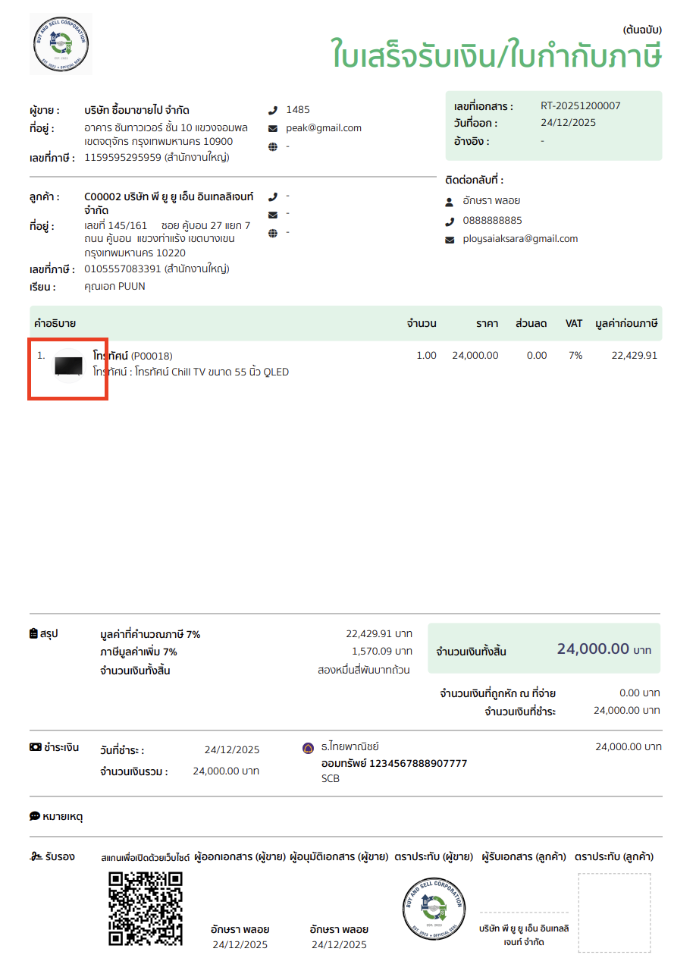Click the QR code to open the web version
Viewport: 696px width, 980px height.
pos(146,909)
